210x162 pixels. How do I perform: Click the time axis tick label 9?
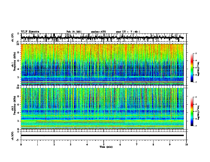pyautogui.click(x=170, y=145)
